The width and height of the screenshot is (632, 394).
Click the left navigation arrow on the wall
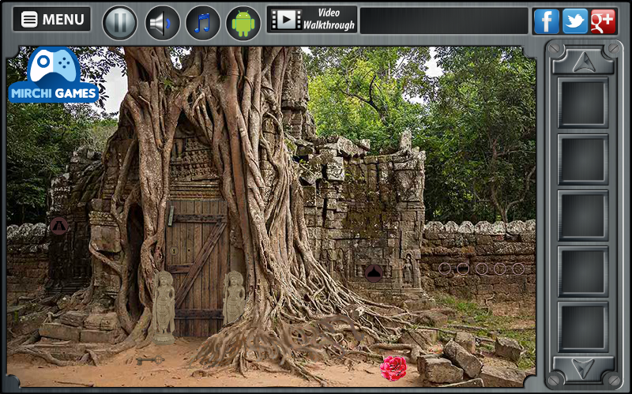point(59,226)
